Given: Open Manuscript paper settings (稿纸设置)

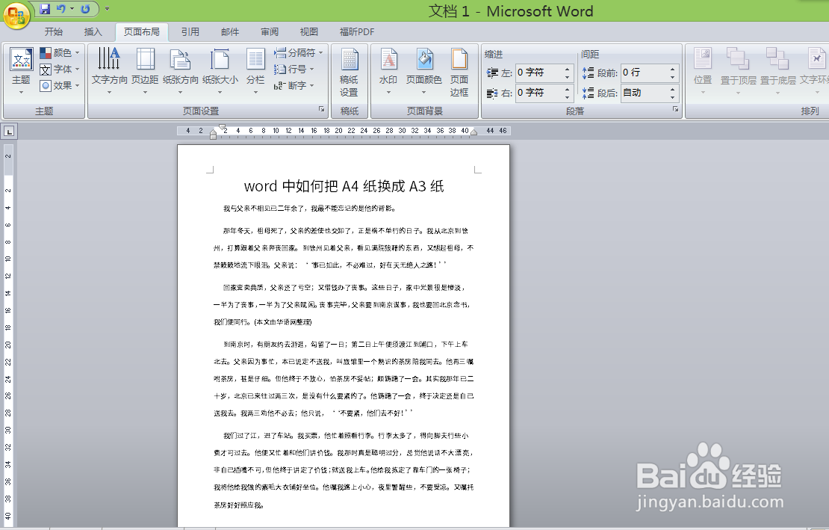Looking at the screenshot, I should tap(349, 73).
